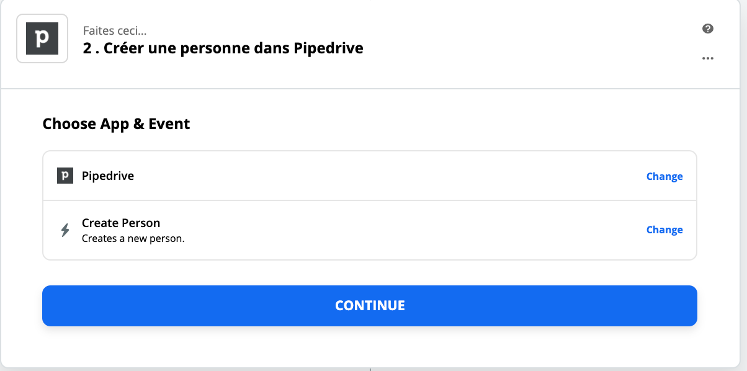
Task: Click the large Pipedrive logo in step header
Action: pyautogui.click(x=42, y=38)
